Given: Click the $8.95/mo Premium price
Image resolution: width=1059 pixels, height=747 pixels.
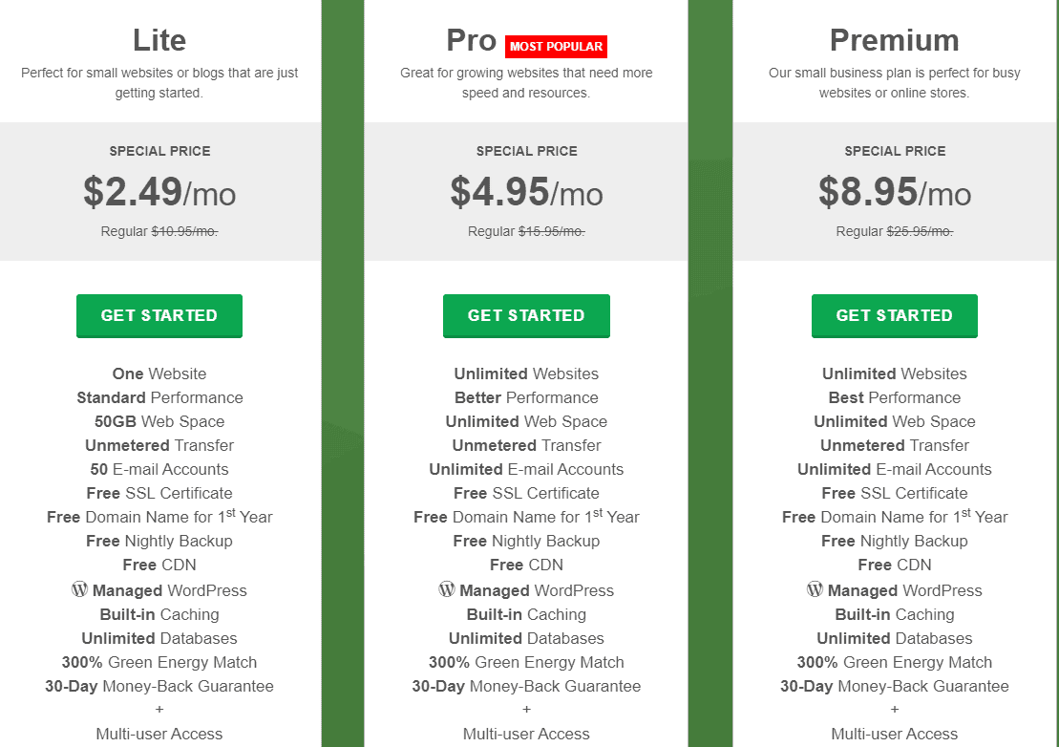Looking at the screenshot, I should (894, 192).
